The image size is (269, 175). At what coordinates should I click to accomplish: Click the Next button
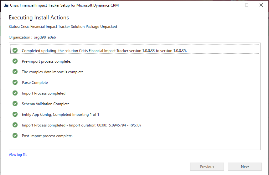pos(245,167)
